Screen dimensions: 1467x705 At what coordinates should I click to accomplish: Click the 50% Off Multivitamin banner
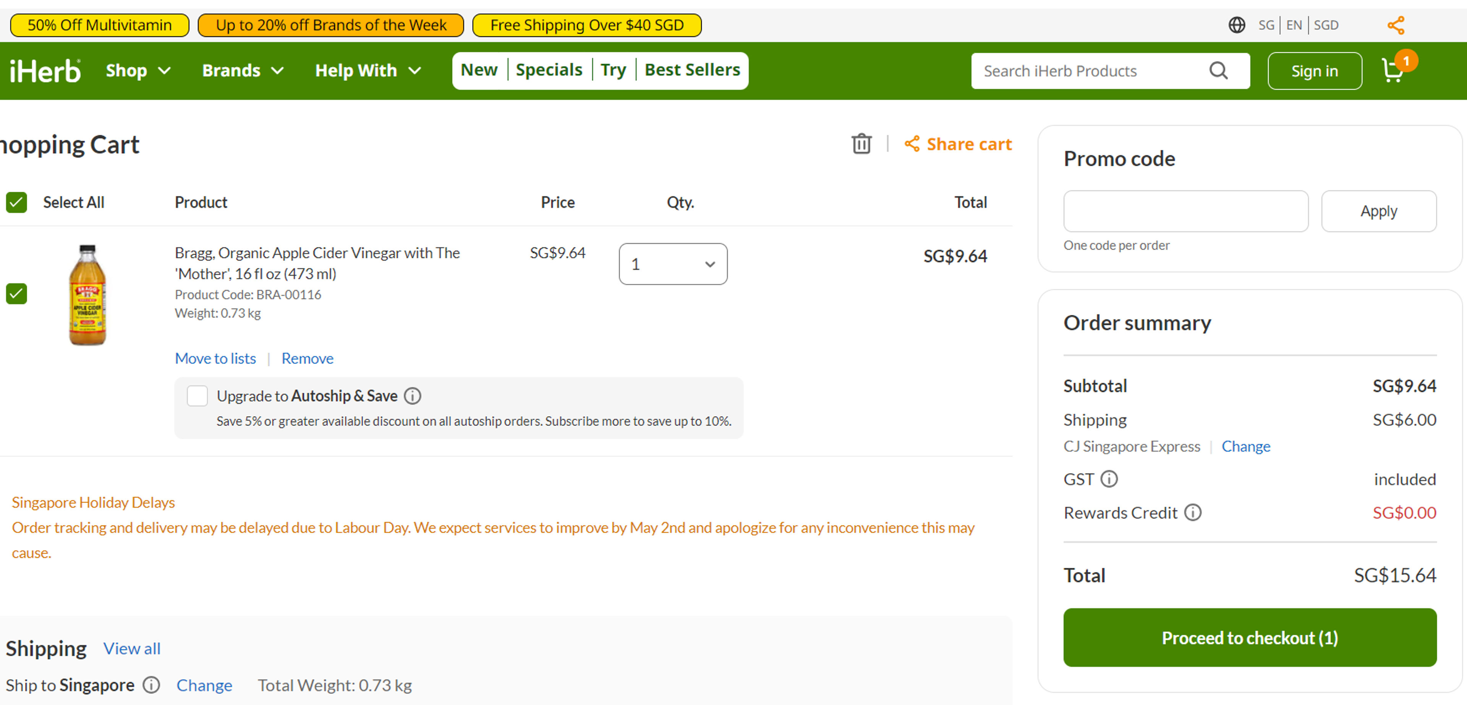[x=100, y=25]
